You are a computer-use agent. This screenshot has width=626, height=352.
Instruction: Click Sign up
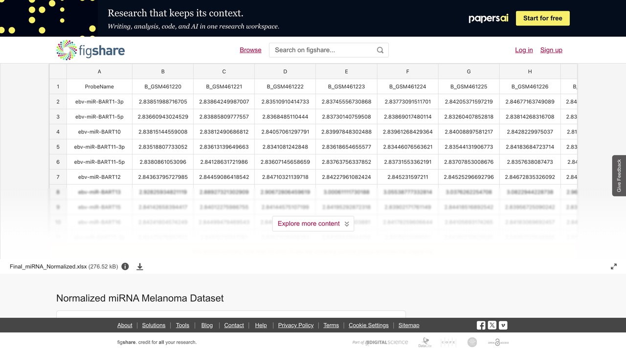point(551,50)
